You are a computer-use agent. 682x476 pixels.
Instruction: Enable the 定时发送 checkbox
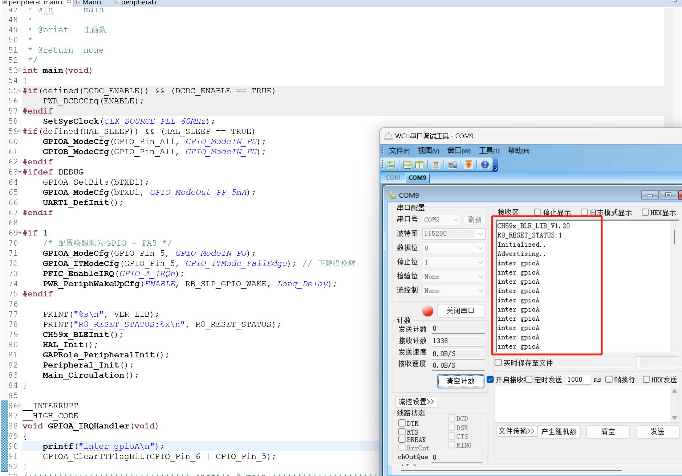tap(529, 379)
